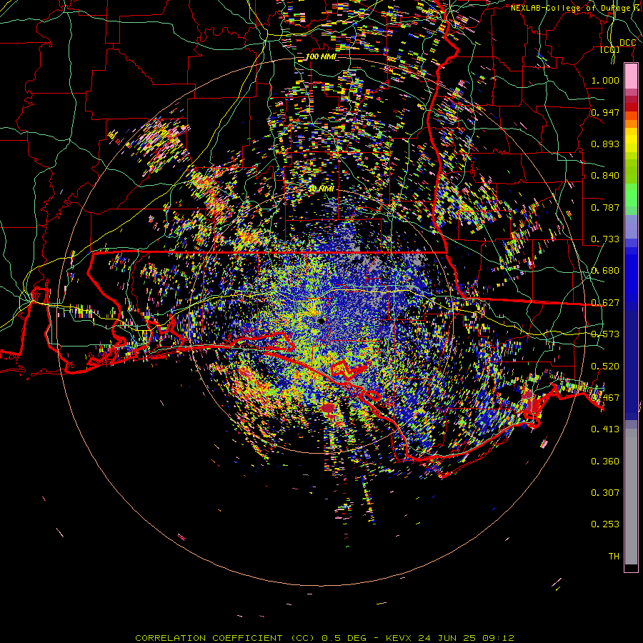Image resolution: width=643 pixels, height=643 pixels.
Task: Pick the pink swatch beside 1.000 on the color bar
Action: point(631,76)
